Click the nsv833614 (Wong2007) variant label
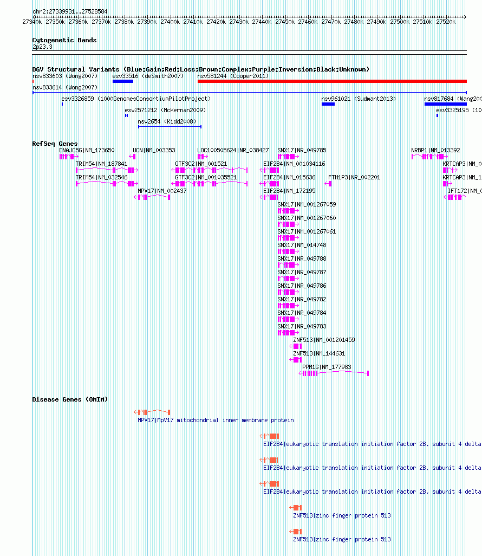The width and height of the screenshot is (482, 556). 65,87
